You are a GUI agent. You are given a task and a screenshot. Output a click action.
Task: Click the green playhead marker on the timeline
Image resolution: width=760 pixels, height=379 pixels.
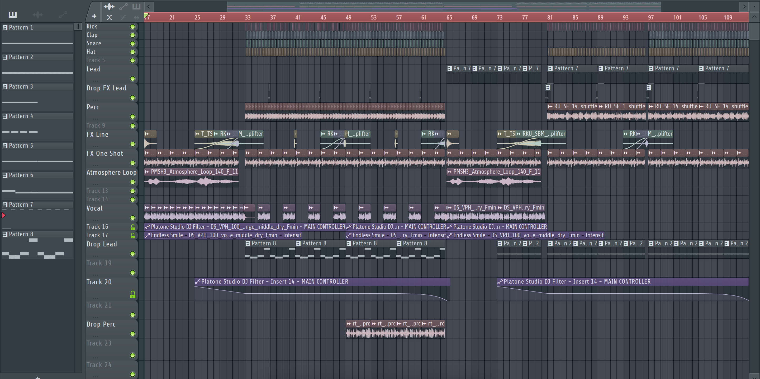146,15
